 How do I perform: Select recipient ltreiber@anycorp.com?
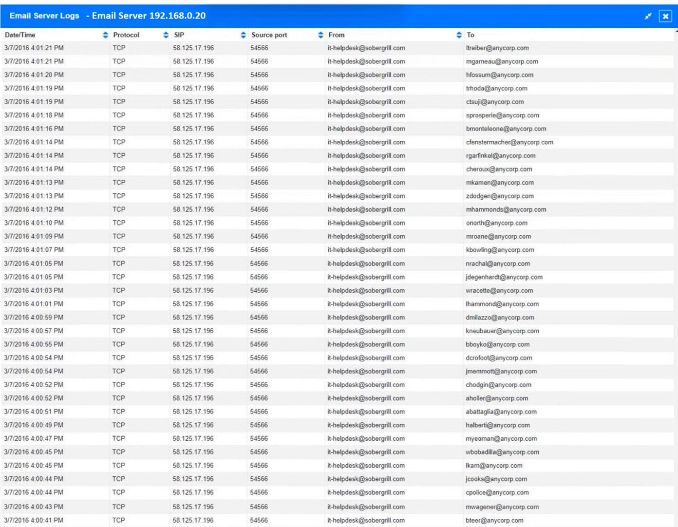tap(497, 48)
